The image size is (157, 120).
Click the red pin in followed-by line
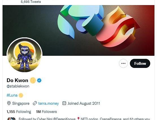click(78, 119)
